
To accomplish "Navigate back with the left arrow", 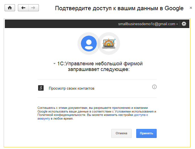I will [x=23, y=8].
